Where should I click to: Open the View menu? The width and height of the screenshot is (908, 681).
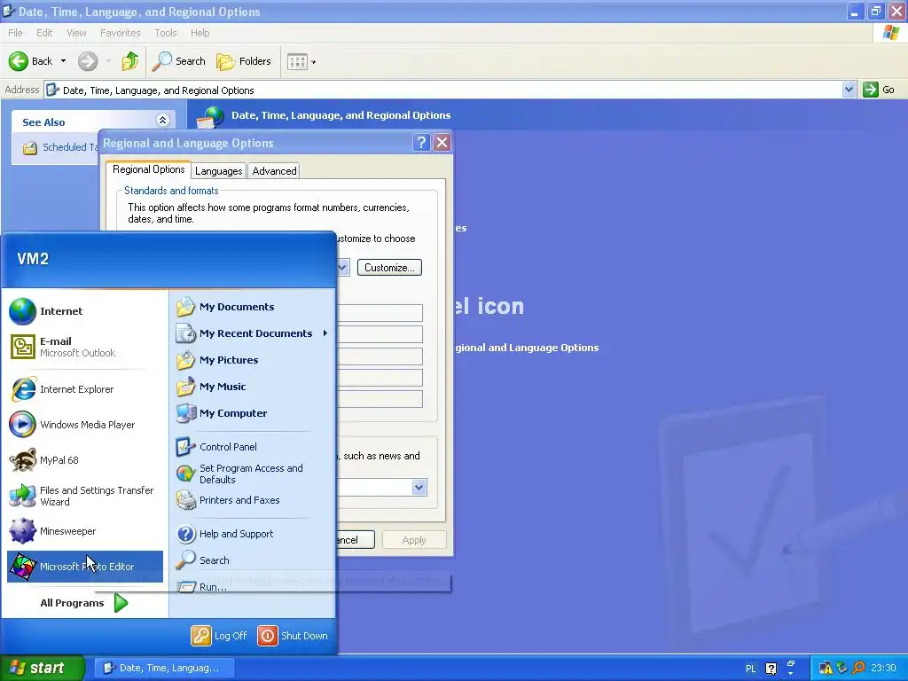pyautogui.click(x=76, y=33)
